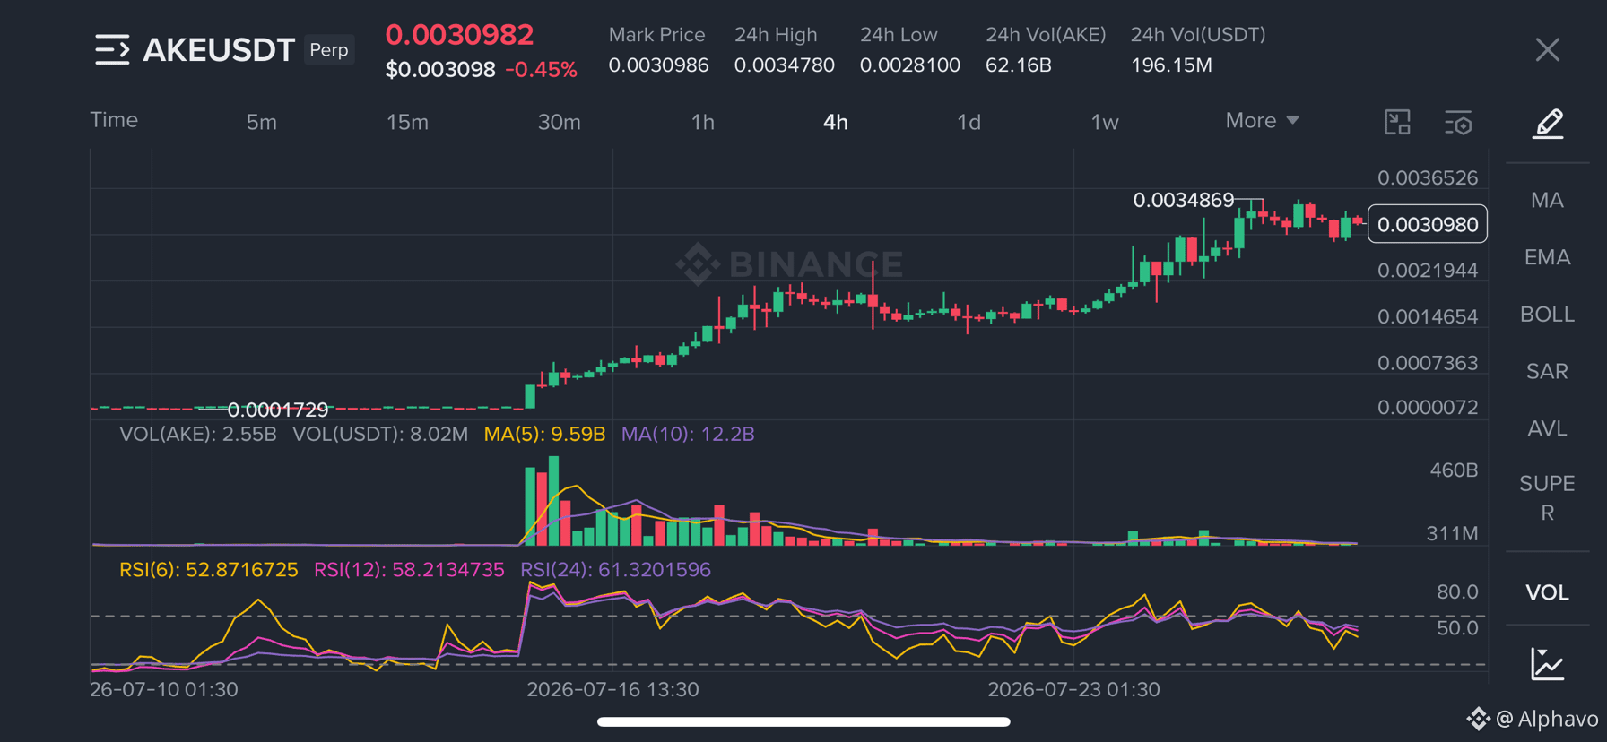Tap the 0.0036526 price axis label
The height and width of the screenshot is (742, 1607).
coord(1427,177)
